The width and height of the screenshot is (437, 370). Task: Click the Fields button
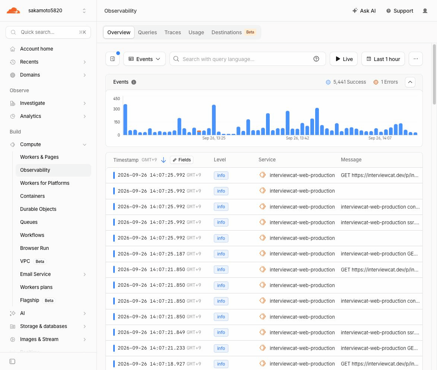pos(181,160)
